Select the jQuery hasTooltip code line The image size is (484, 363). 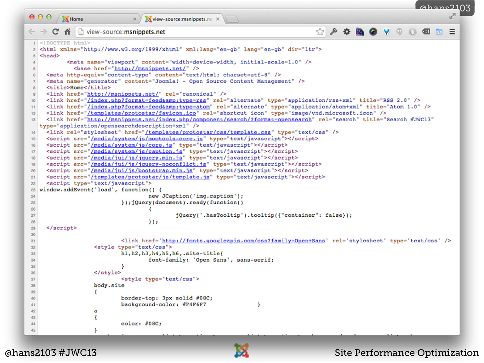click(x=264, y=215)
